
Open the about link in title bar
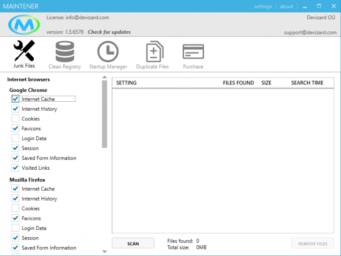pos(286,6)
